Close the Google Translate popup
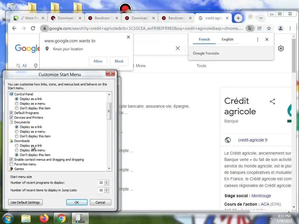Viewport: 299px width, 224px height. [267, 39]
